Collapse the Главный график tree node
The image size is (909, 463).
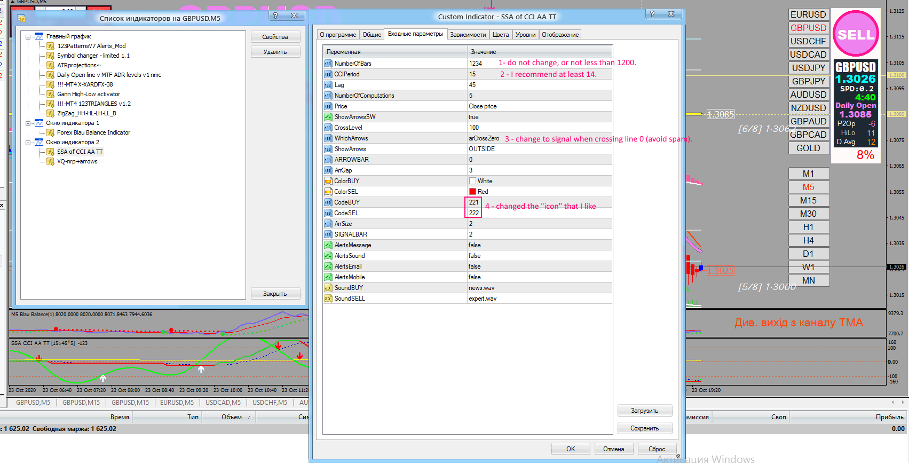(x=28, y=37)
